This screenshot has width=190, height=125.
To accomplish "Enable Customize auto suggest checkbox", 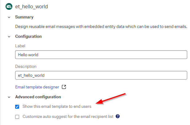I will [x=17, y=117].
